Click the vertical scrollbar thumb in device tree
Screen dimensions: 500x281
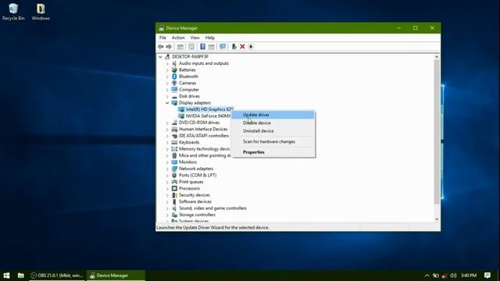click(x=437, y=132)
